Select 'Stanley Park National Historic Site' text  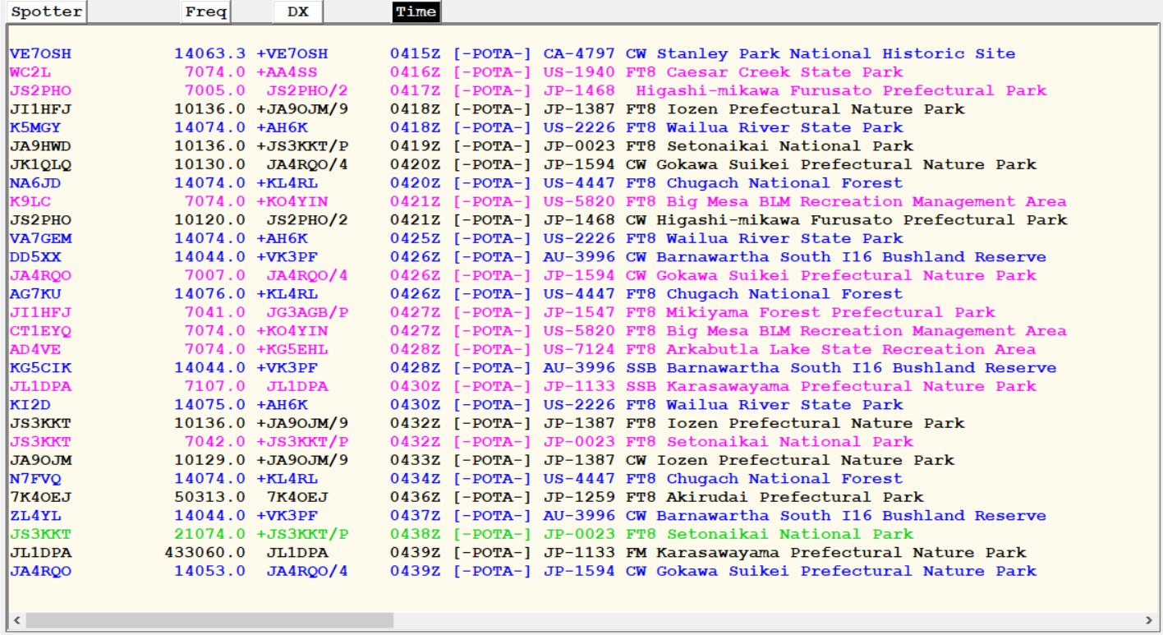[836, 54]
